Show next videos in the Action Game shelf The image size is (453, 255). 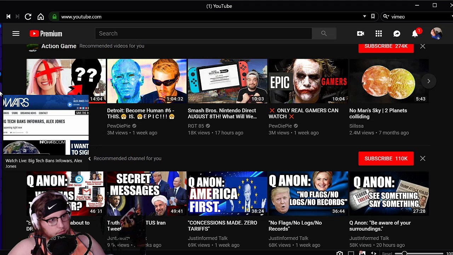pos(429,81)
